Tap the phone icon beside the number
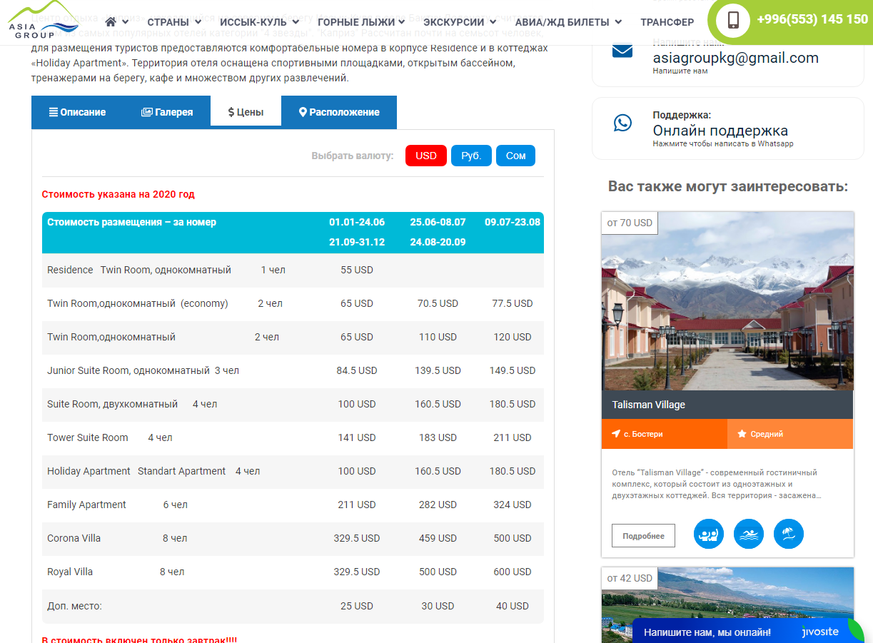873x643 pixels. tap(733, 20)
